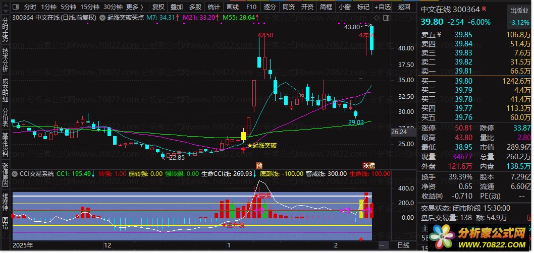This screenshot has height=253, width=534.
Task: Click the 开资 toolbar button
Action: pos(307,7)
